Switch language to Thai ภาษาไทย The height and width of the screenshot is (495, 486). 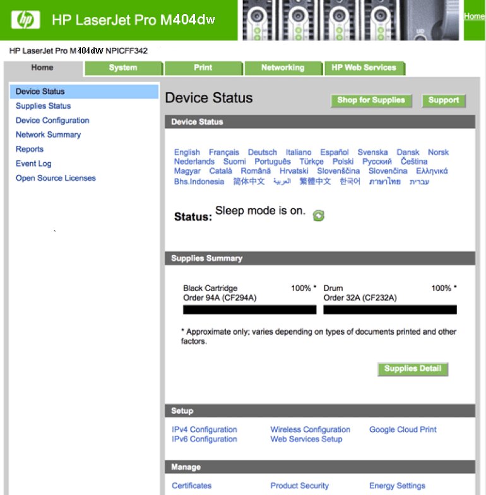385,181
